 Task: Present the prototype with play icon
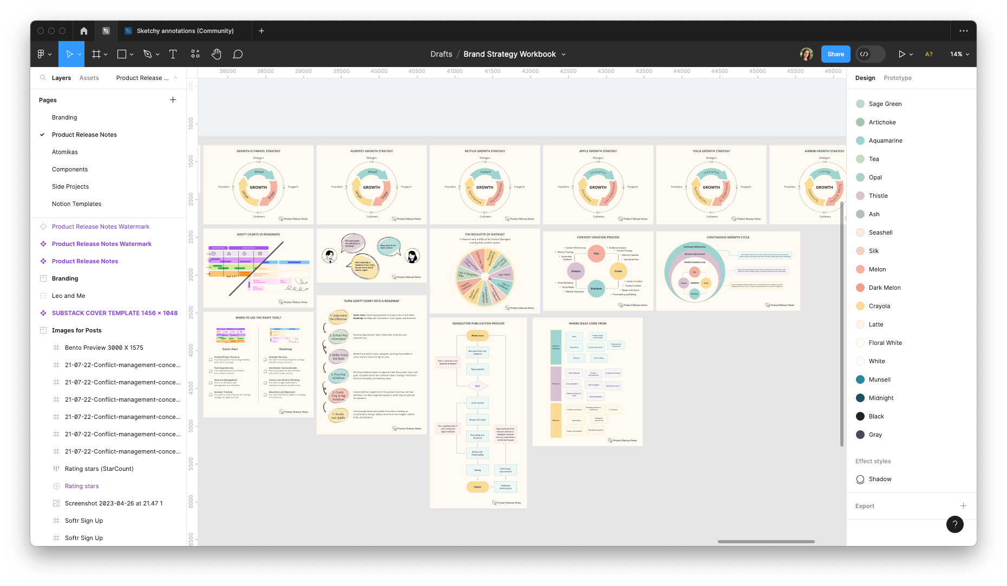901,54
